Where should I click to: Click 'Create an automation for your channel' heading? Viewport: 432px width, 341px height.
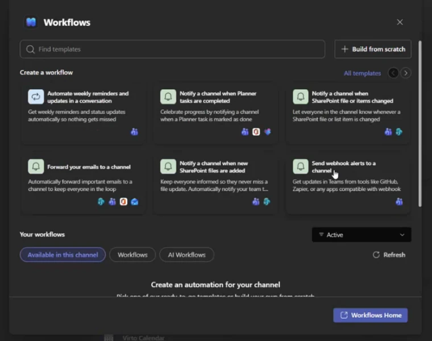click(x=215, y=285)
